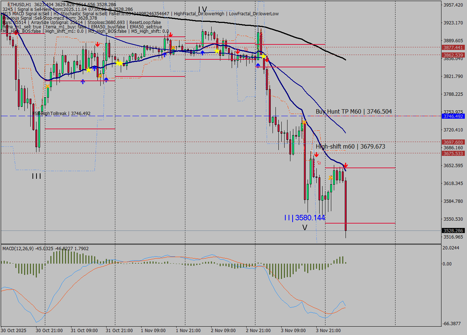This screenshot has width=467, height=335.
Task: Click the 1 Nov 21:00 time axis label
Action: click(x=188, y=331)
